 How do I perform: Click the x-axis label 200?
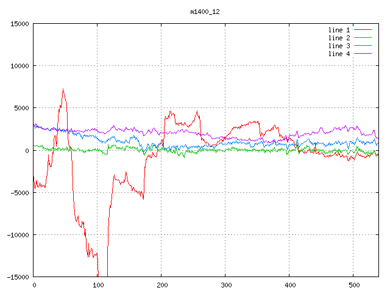[162, 285]
